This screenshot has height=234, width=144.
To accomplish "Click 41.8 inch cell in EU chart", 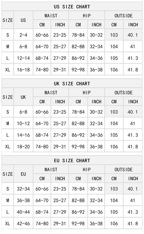I will [133, 223].
